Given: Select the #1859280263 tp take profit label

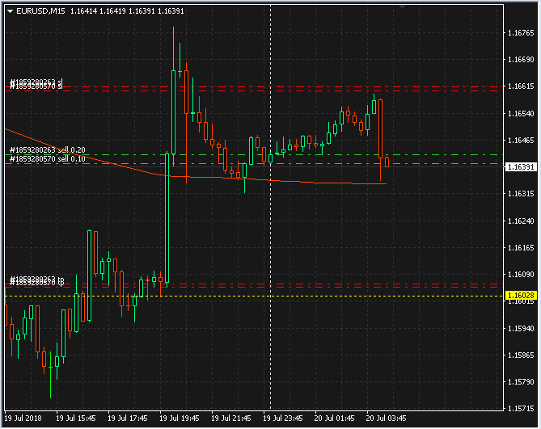Looking at the screenshot, I should coord(36,280).
